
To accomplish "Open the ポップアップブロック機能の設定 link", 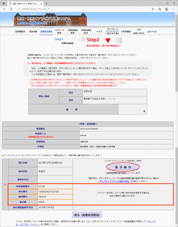I will click(x=114, y=181).
